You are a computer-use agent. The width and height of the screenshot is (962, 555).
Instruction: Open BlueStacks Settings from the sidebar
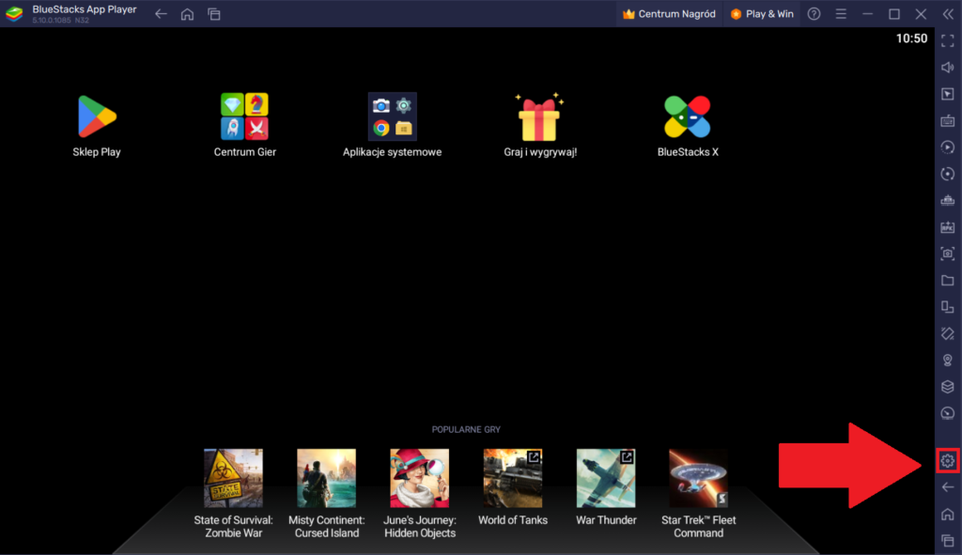pyautogui.click(x=948, y=461)
